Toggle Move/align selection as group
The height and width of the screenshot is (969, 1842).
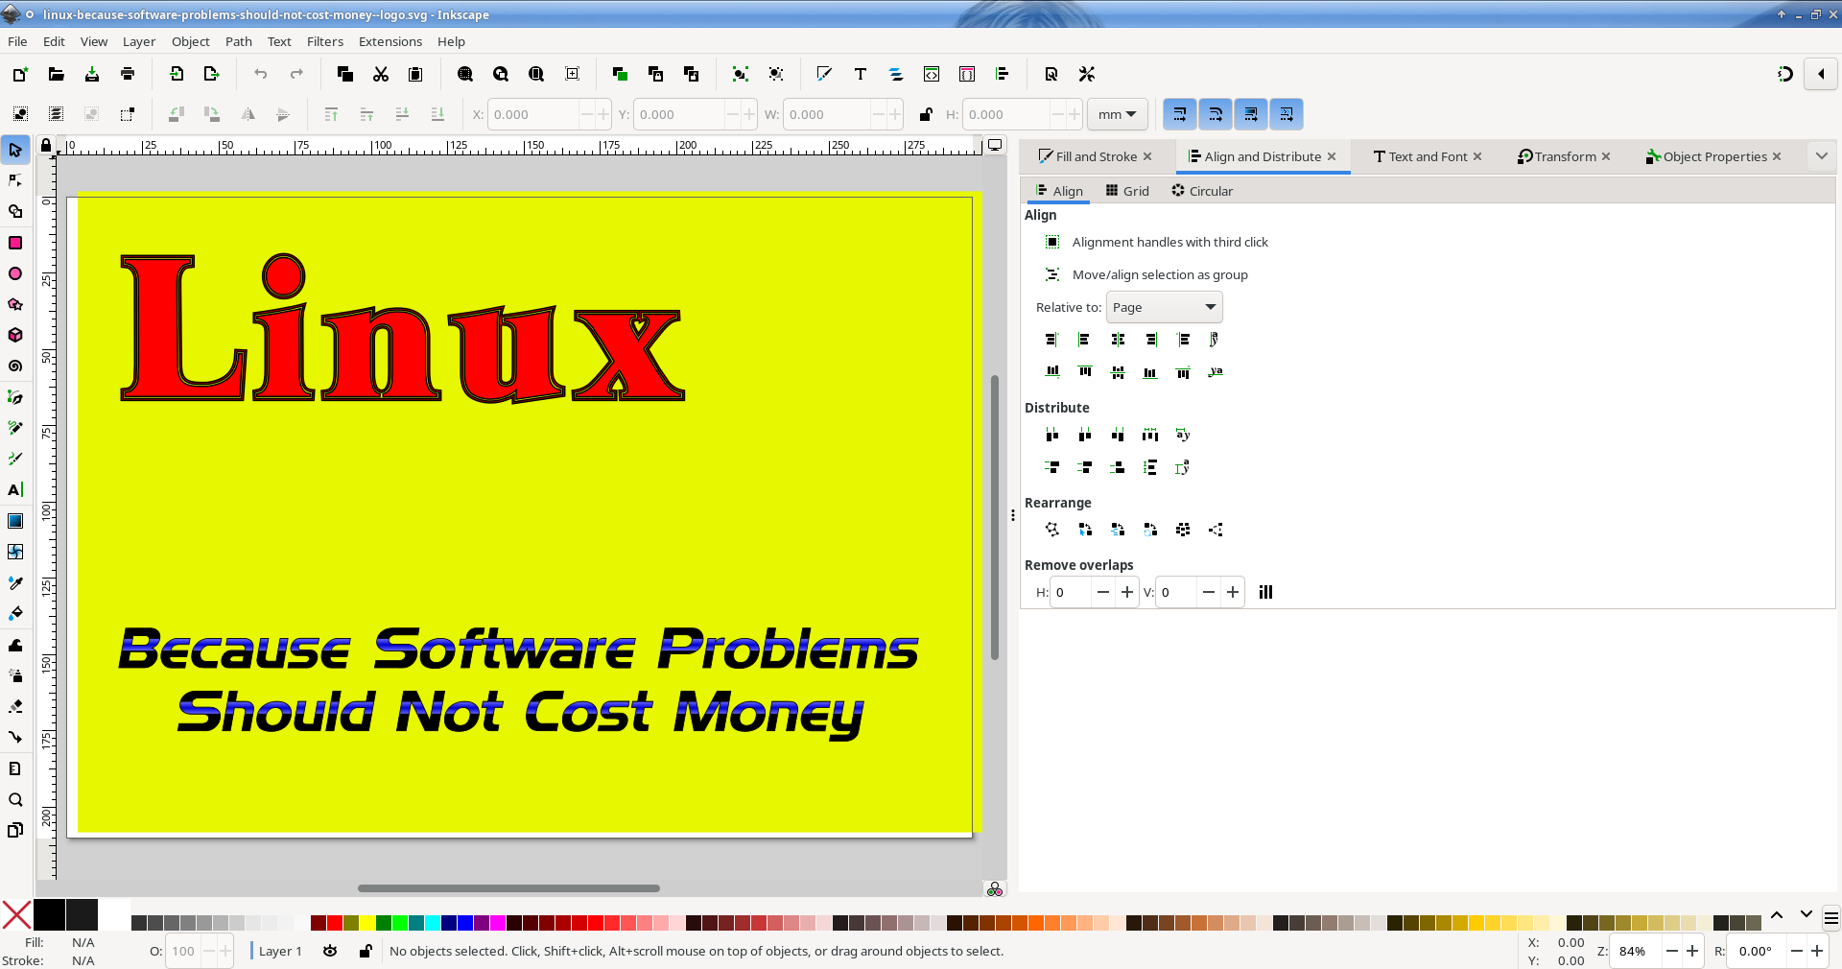[x=1146, y=274]
